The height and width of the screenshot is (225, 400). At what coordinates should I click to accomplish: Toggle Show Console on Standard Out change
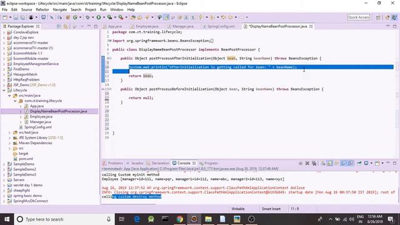343,163
